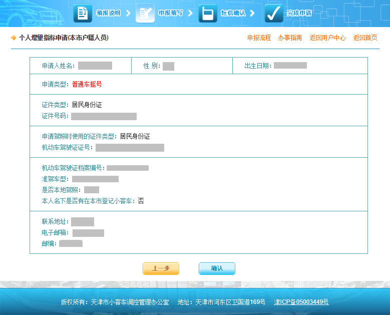Select the 完成申请 step label
Screen dimensions: 390x315
click(x=299, y=13)
